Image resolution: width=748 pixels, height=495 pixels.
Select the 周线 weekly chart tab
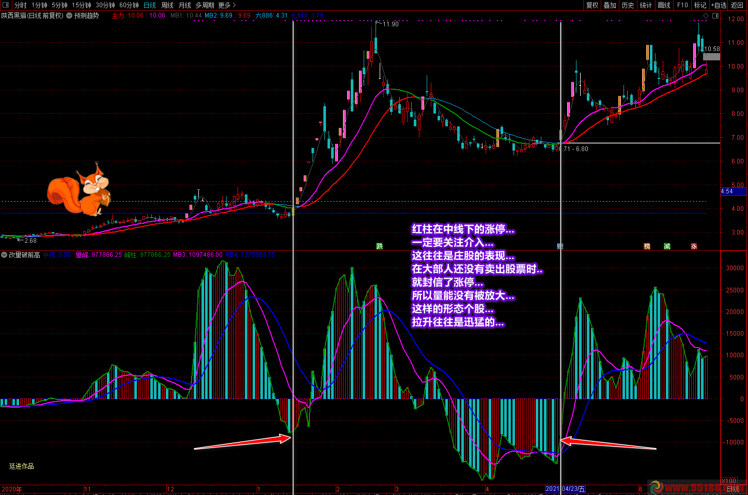[167, 5]
